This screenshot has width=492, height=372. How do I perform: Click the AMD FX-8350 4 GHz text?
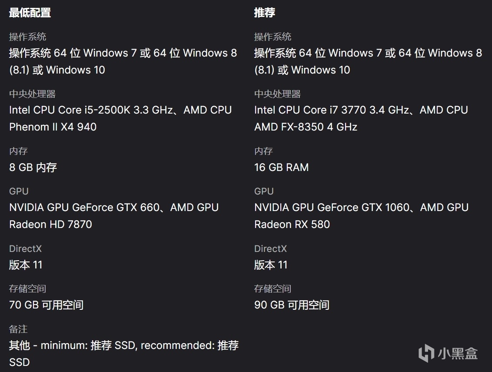(x=306, y=127)
